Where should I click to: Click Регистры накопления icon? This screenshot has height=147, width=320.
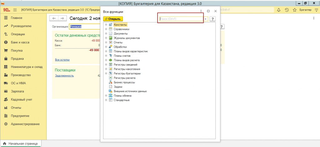110,69
